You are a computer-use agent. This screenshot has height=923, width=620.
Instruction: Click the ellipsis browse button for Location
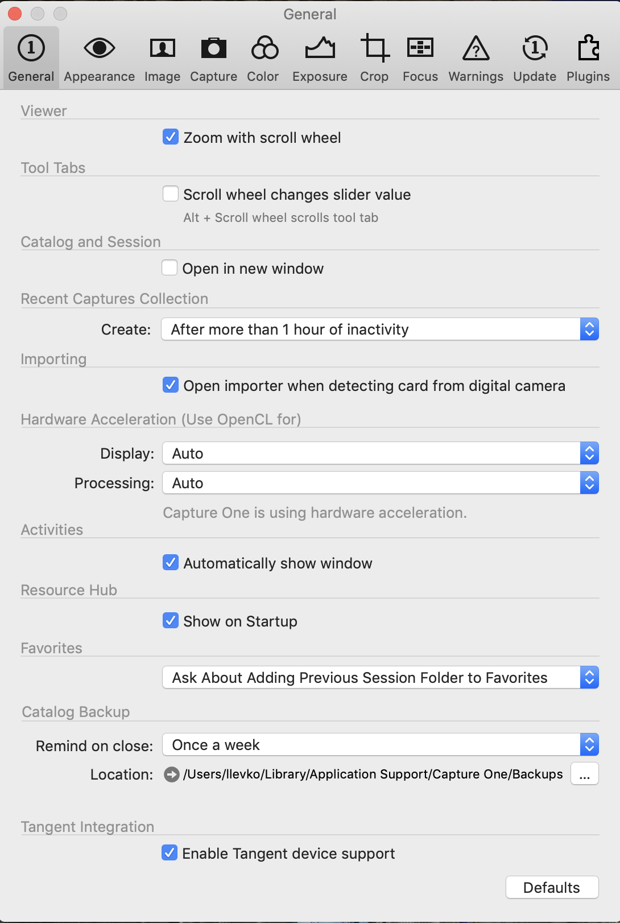585,774
